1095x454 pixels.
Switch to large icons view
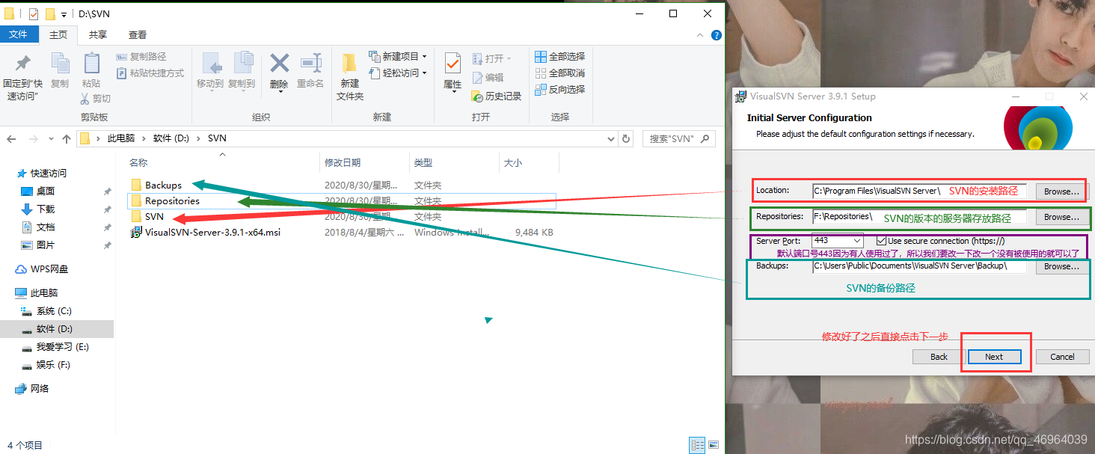pos(712,445)
